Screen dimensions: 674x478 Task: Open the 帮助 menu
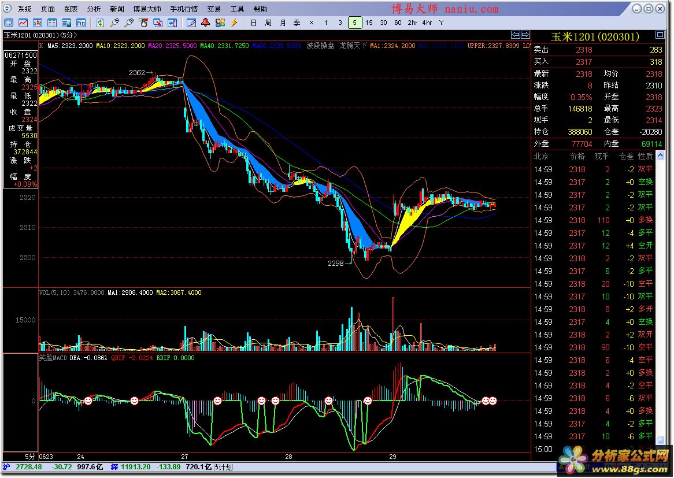pos(260,9)
